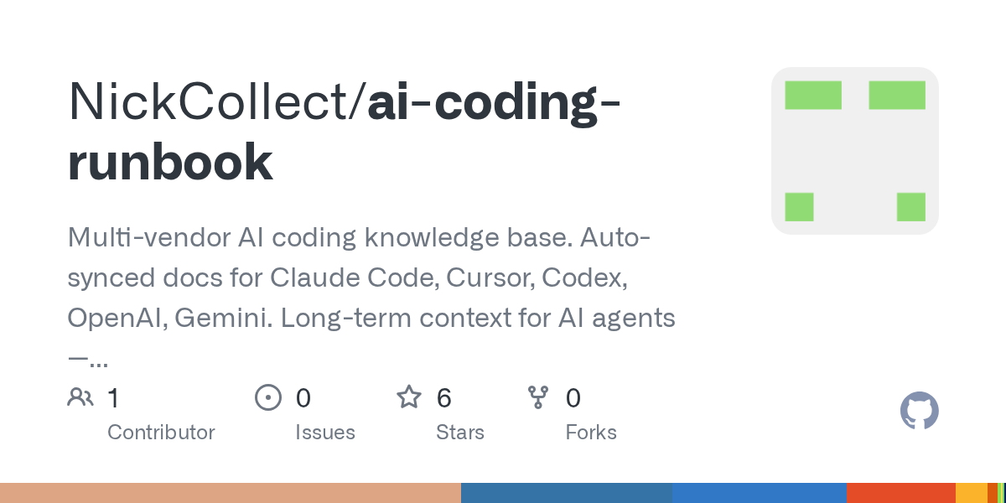Open the green identicon avatar

click(855, 151)
